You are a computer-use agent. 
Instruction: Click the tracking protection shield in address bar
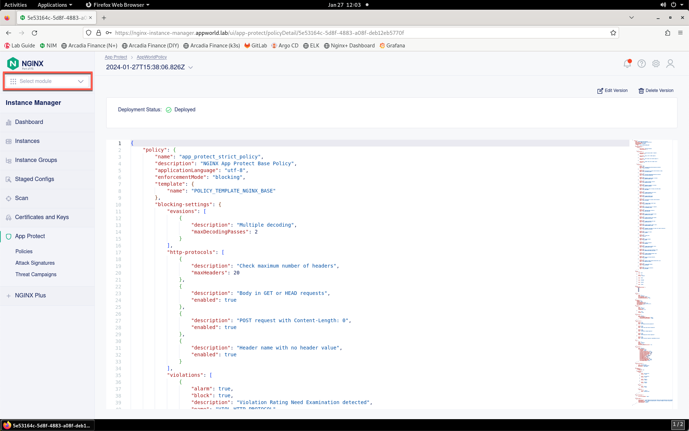[89, 33]
